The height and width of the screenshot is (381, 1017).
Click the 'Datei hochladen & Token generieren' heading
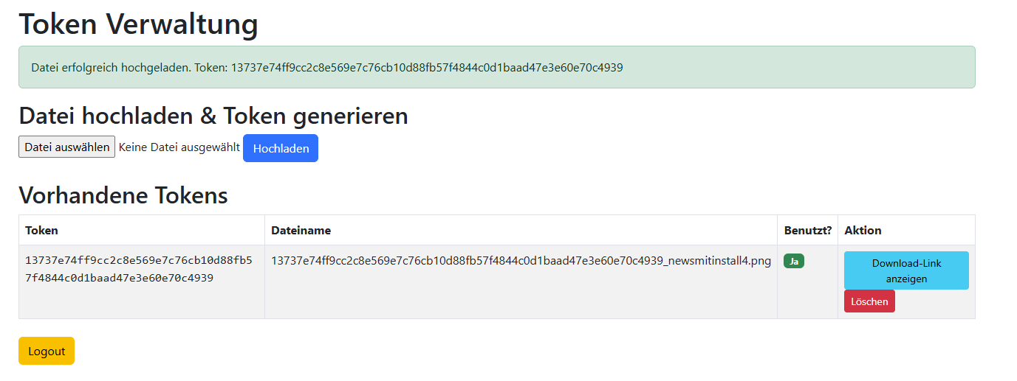[213, 116]
